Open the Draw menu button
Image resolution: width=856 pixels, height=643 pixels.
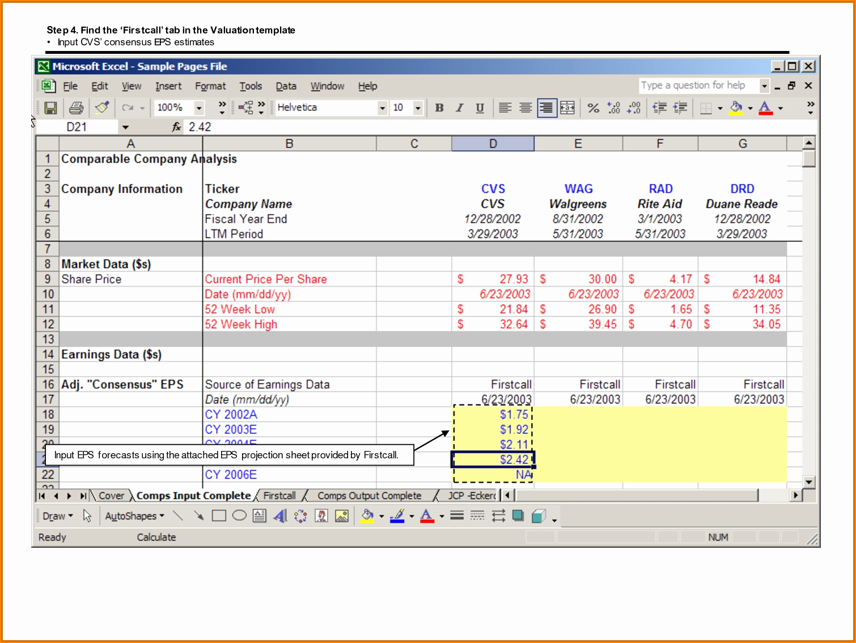[x=57, y=516]
